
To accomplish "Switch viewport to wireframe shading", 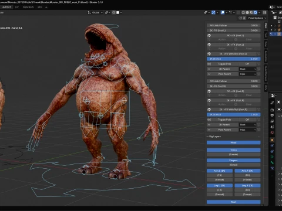I will pos(243,12).
